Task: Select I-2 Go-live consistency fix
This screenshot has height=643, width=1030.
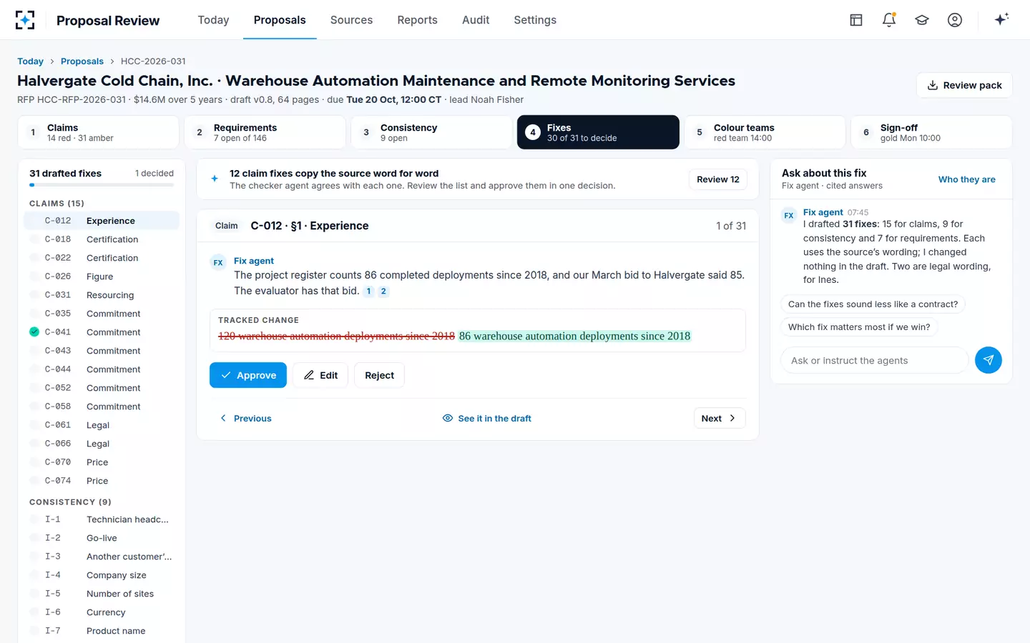Action: (x=102, y=538)
